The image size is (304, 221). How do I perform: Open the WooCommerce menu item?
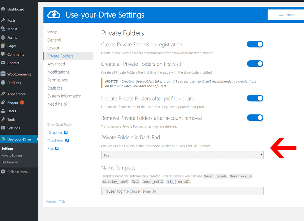pos(19,74)
